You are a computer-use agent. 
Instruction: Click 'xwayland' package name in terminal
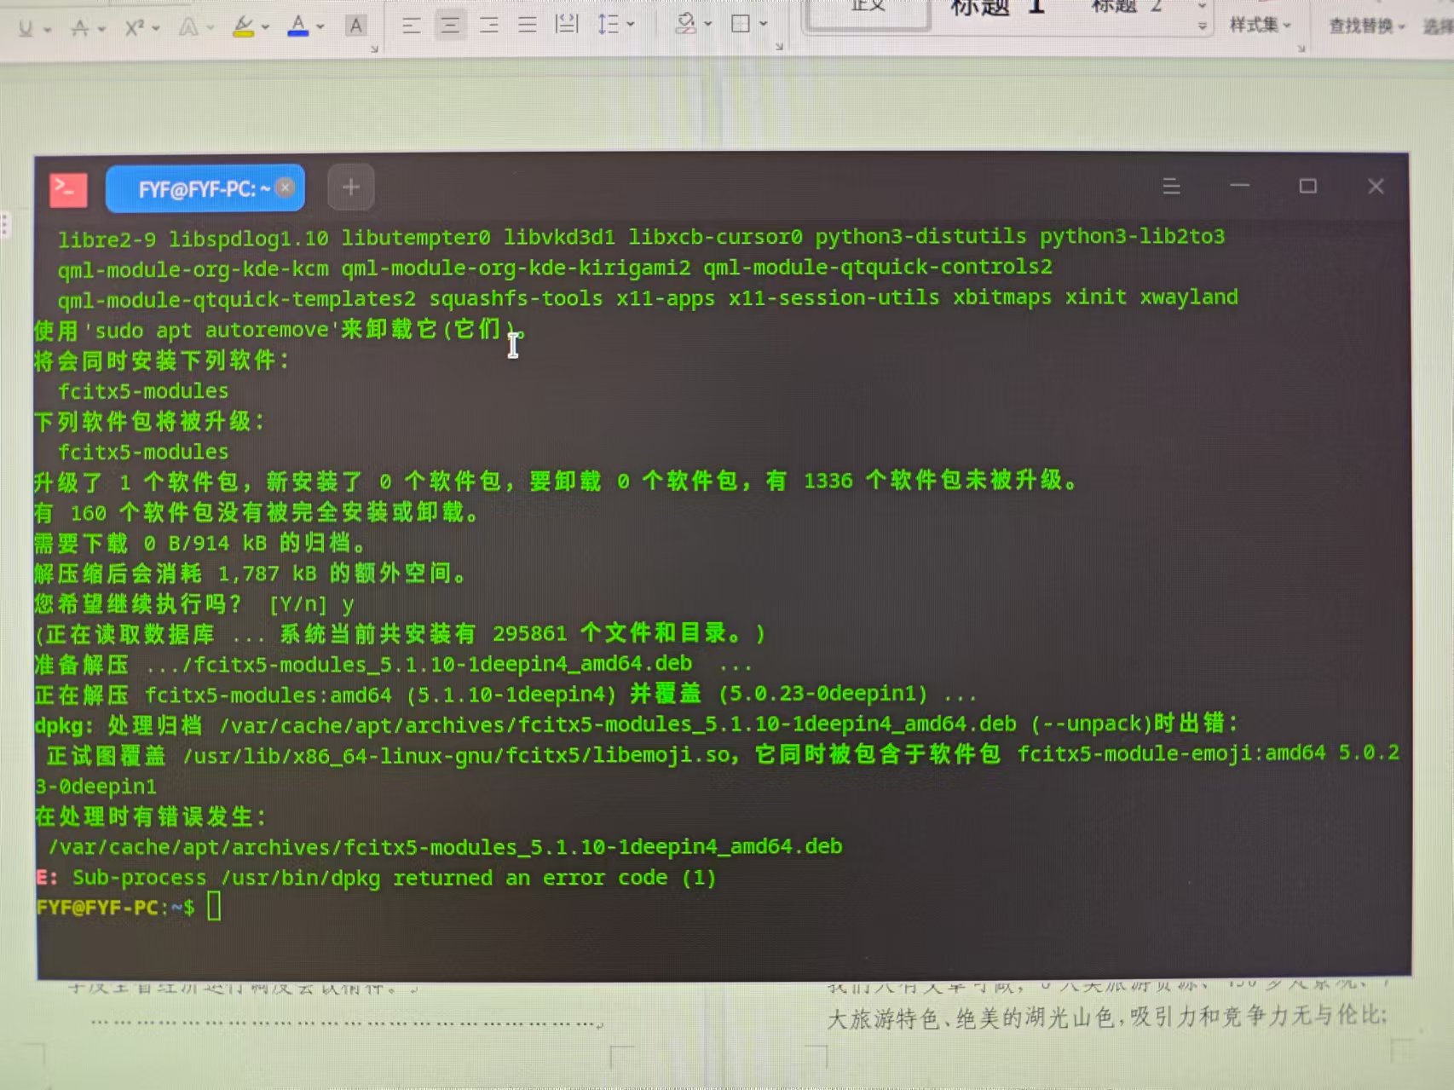[1189, 297]
